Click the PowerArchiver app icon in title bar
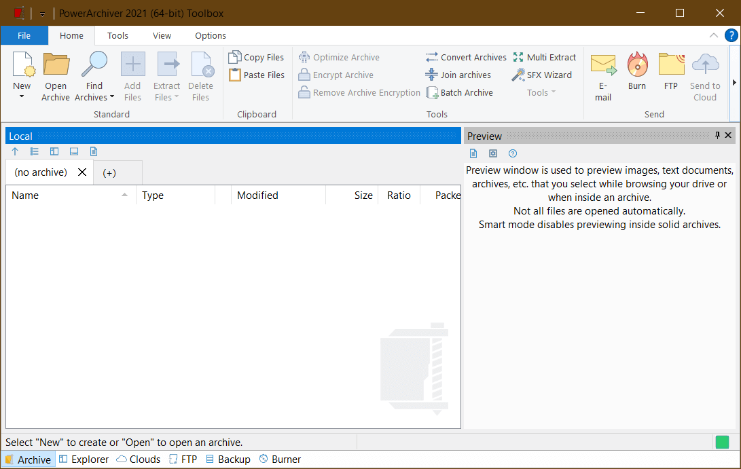This screenshot has width=741, height=469. coord(19,13)
